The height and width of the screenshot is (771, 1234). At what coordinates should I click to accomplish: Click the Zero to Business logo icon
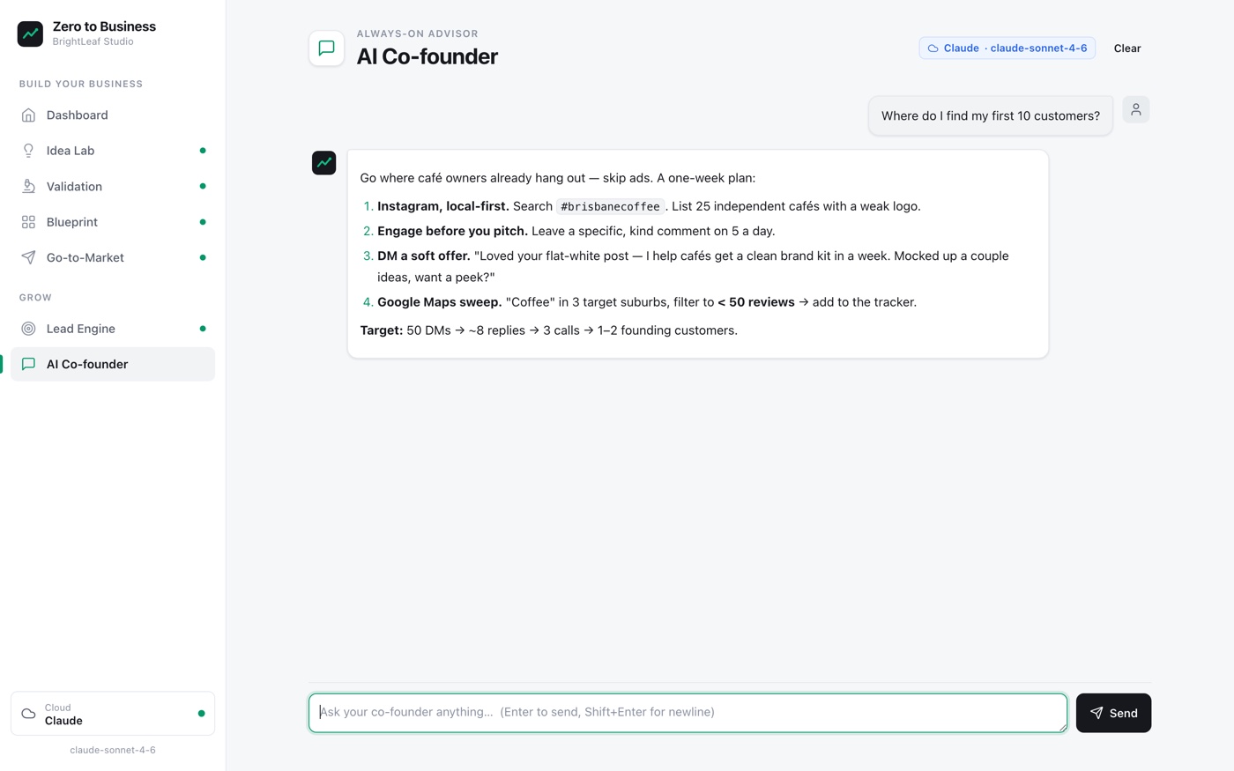pyautogui.click(x=30, y=33)
